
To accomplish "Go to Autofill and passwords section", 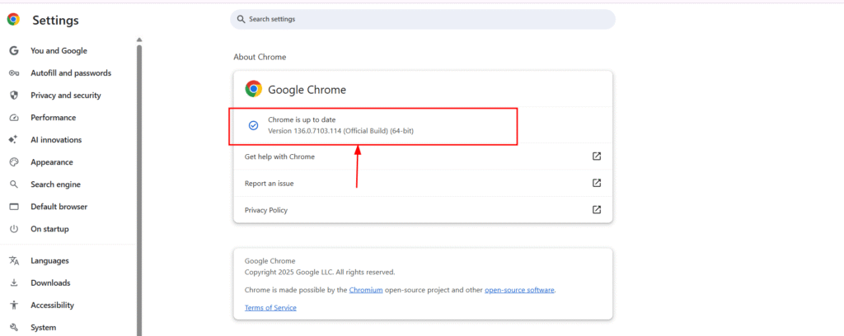I will [69, 73].
